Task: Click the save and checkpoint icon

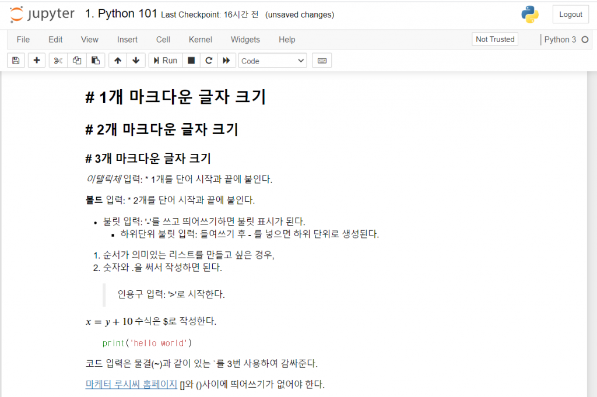Action: tap(16, 61)
